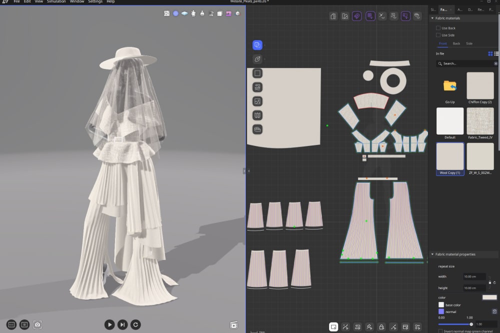500x333 pixels.
Task: Click the normal strength slider handle
Action: 471,324
